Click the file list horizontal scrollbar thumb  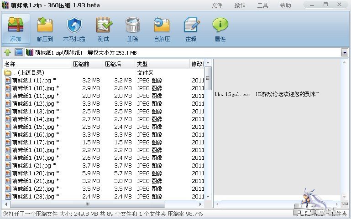88,204
